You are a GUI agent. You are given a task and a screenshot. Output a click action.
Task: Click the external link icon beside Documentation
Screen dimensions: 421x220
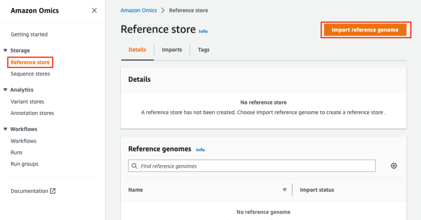coord(53,191)
